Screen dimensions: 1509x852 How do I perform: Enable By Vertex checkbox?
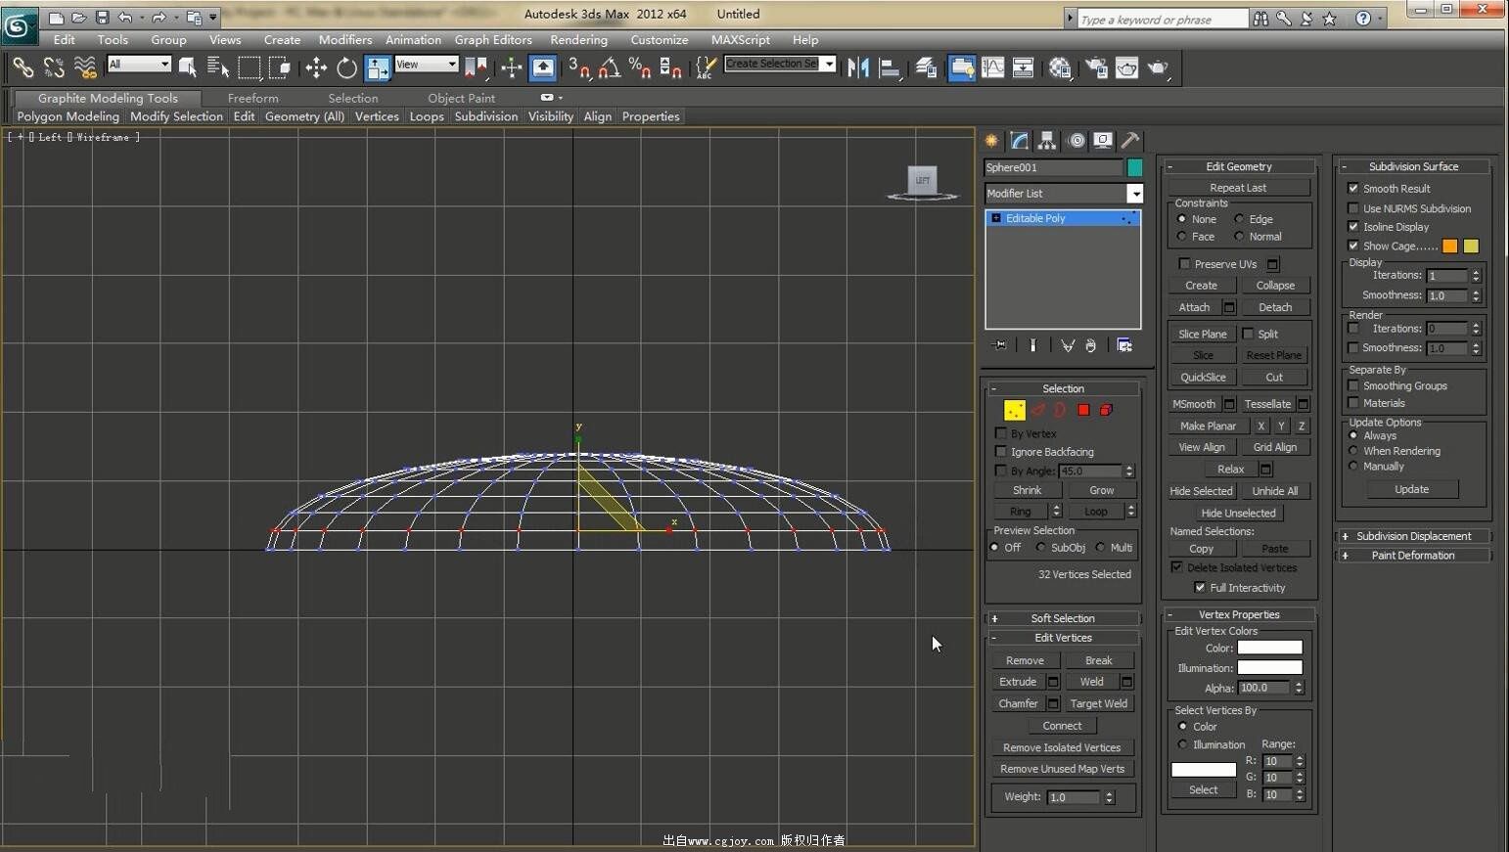coord(1000,433)
